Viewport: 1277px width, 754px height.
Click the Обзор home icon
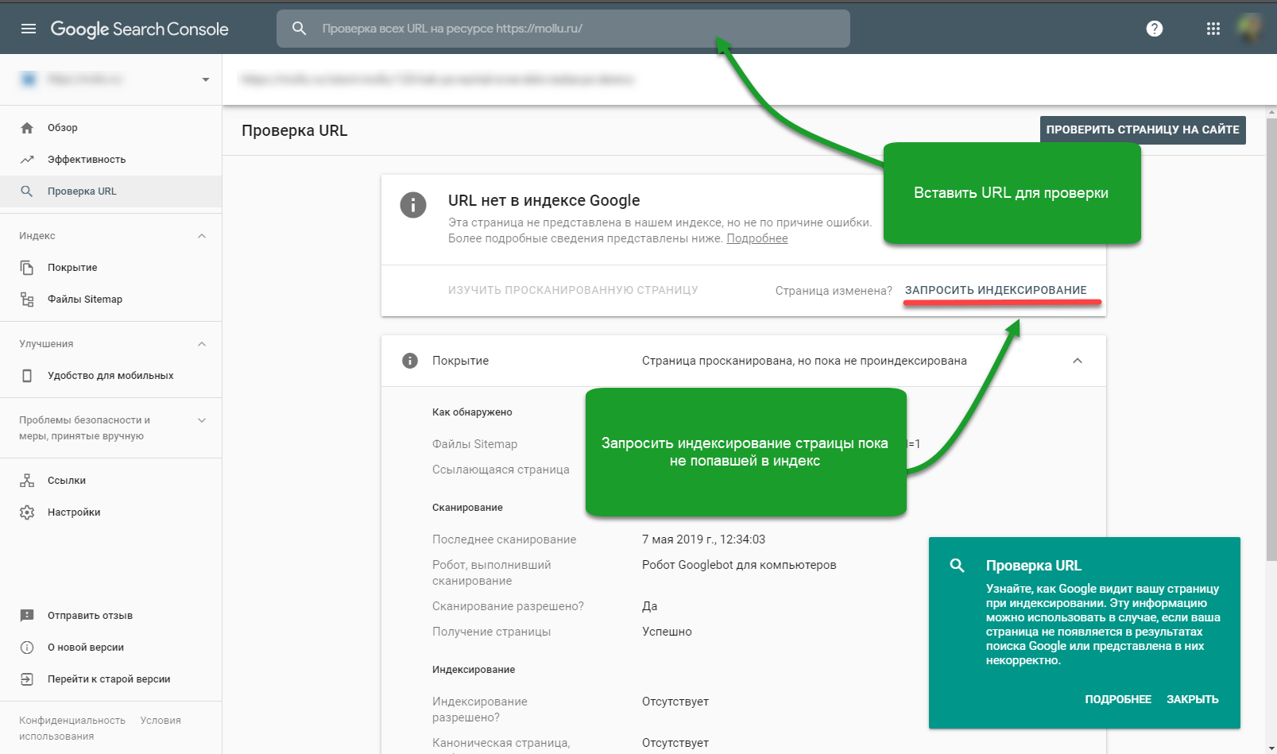(x=27, y=128)
